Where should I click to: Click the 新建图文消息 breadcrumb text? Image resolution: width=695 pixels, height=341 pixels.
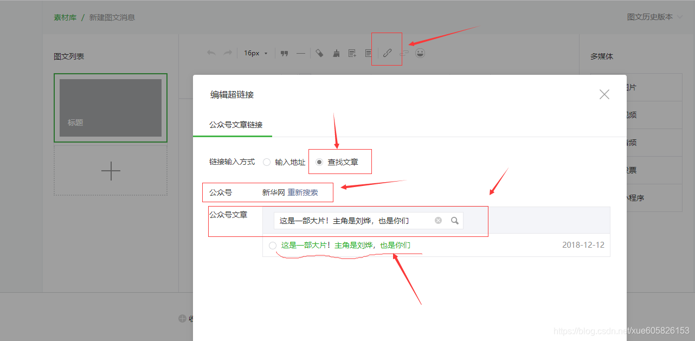(x=112, y=17)
